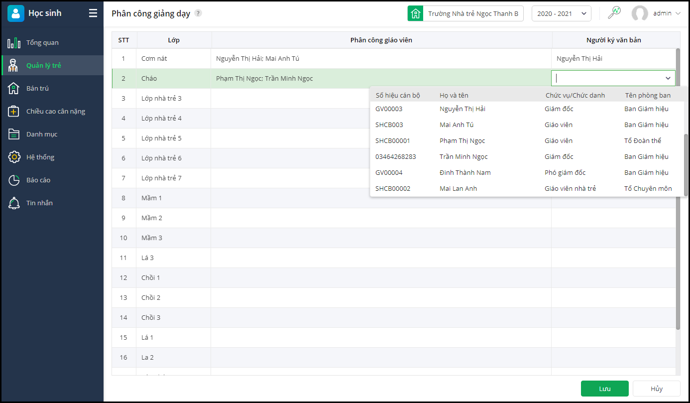Screen dimensions: 690x403
Task: Click the table's vertical scrollbar
Action: point(678,189)
